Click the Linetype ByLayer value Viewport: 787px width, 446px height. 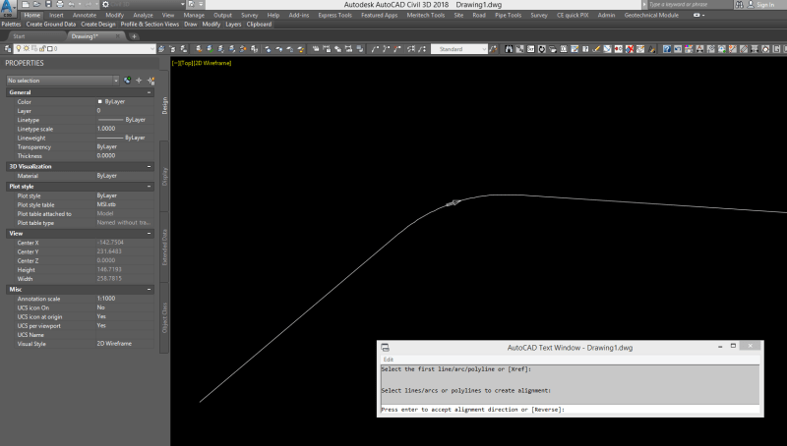click(x=125, y=120)
